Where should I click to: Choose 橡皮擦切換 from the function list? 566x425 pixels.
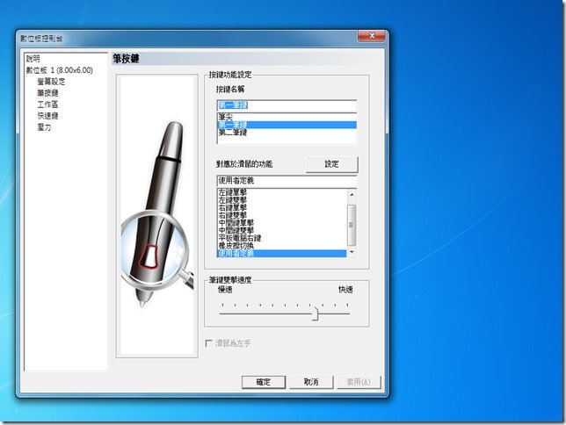pyautogui.click(x=236, y=246)
